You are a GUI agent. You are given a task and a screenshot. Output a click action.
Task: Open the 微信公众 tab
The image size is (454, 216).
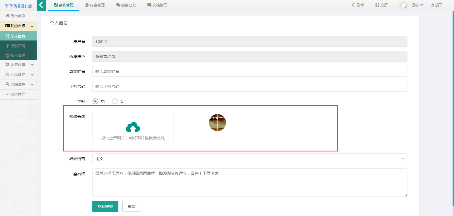point(126,5)
